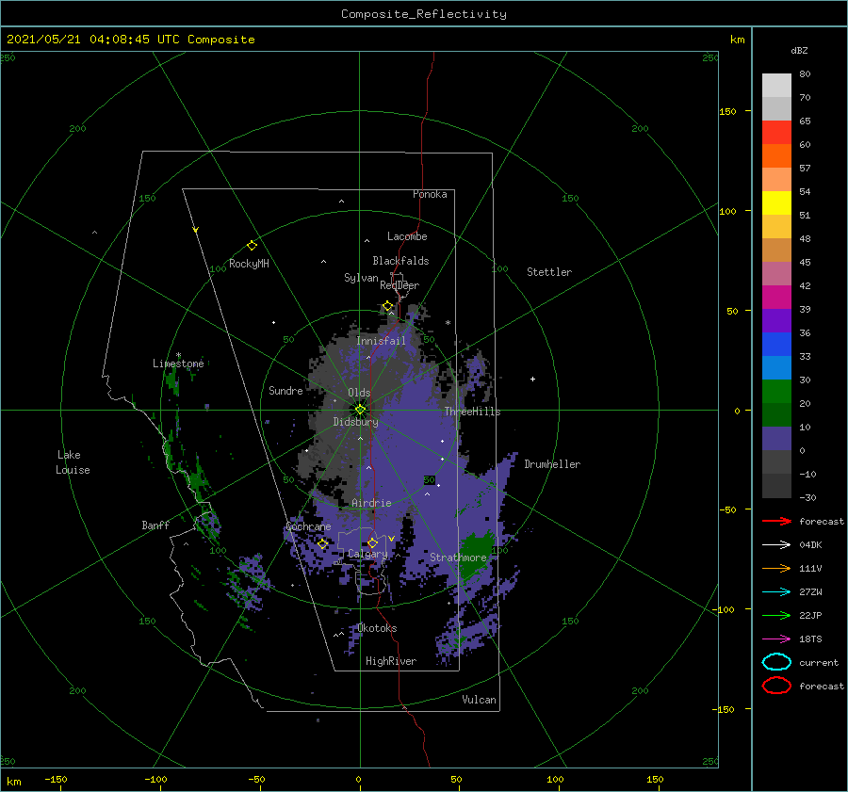Viewport: 848px width, 792px height.
Task: Click the Sylvan label on the map
Action: pos(361,278)
